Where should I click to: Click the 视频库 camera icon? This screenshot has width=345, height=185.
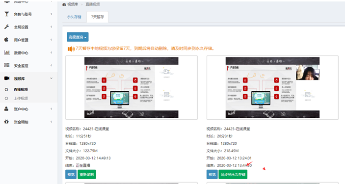point(7,79)
